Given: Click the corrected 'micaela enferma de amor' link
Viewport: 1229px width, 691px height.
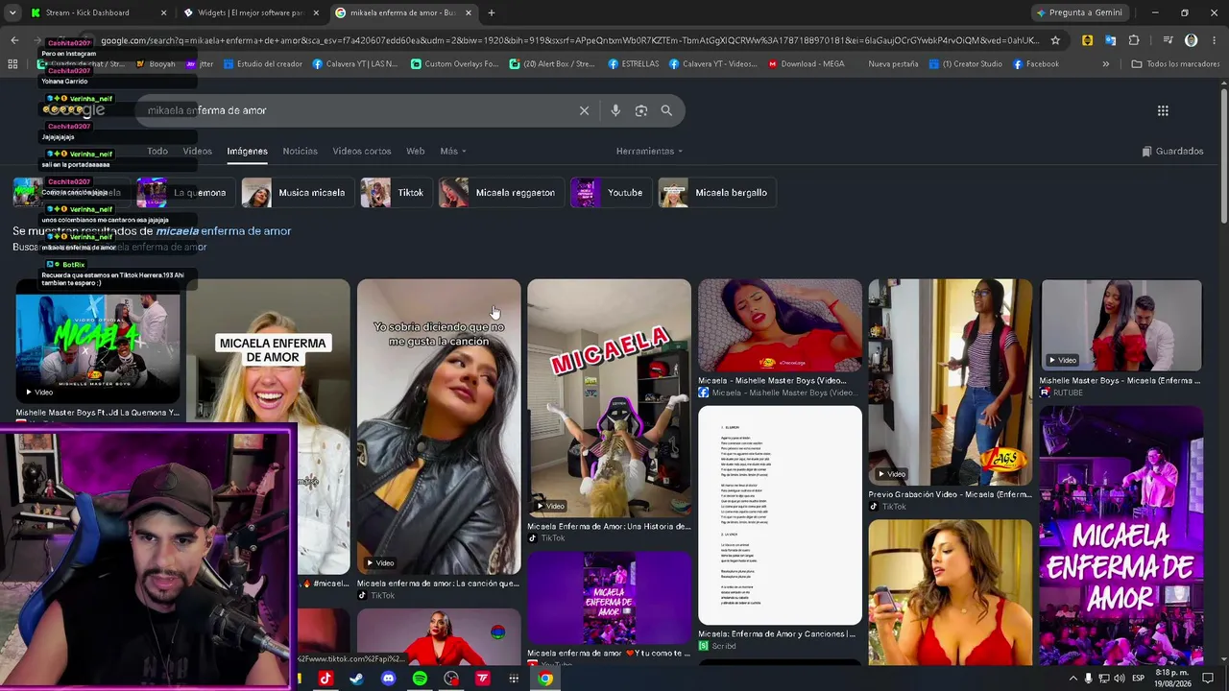Looking at the screenshot, I should (224, 231).
